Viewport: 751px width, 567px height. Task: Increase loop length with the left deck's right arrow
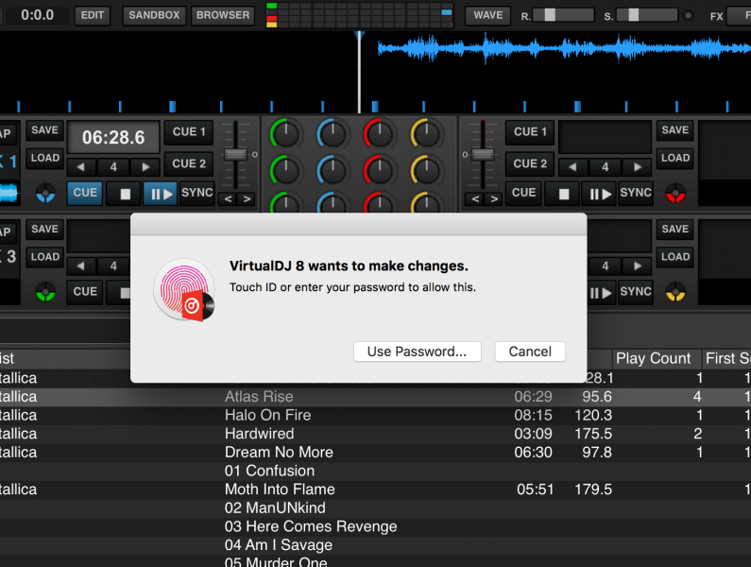pos(145,167)
